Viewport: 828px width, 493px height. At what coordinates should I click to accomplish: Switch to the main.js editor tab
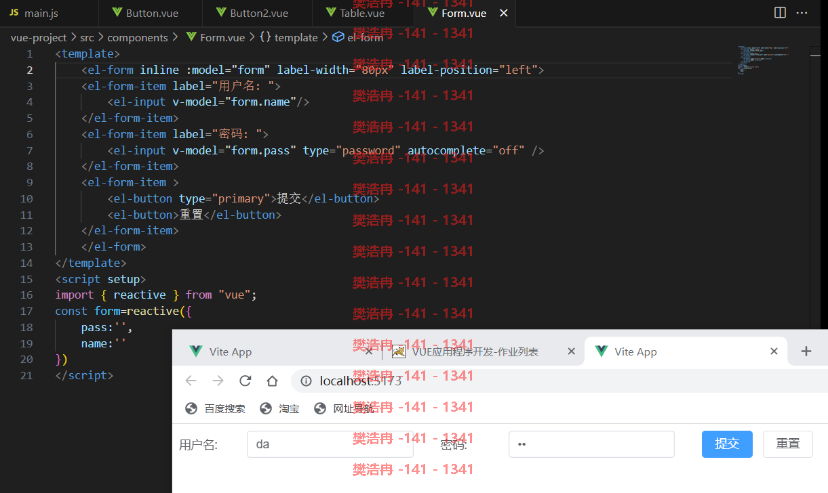[x=49, y=13]
